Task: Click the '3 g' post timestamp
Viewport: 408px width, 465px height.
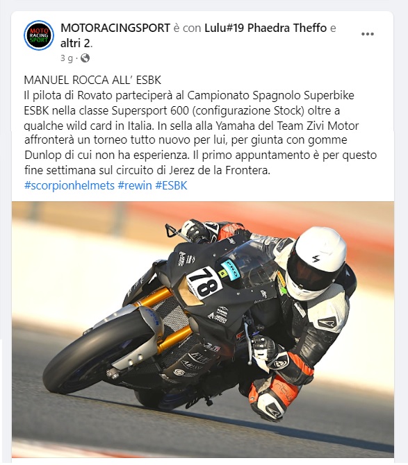Action: [x=67, y=58]
